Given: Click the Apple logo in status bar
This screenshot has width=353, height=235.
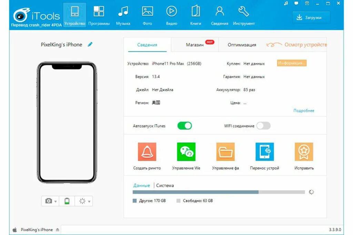Looking at the screenshot, I should 15,229.
